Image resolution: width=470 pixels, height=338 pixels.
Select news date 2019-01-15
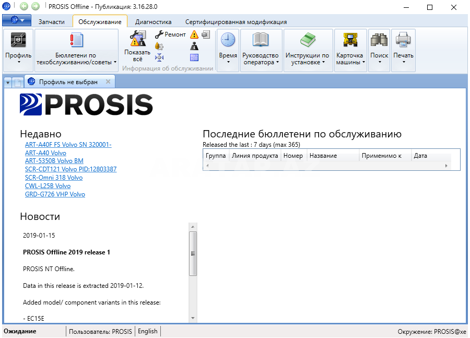coord(39,236)
